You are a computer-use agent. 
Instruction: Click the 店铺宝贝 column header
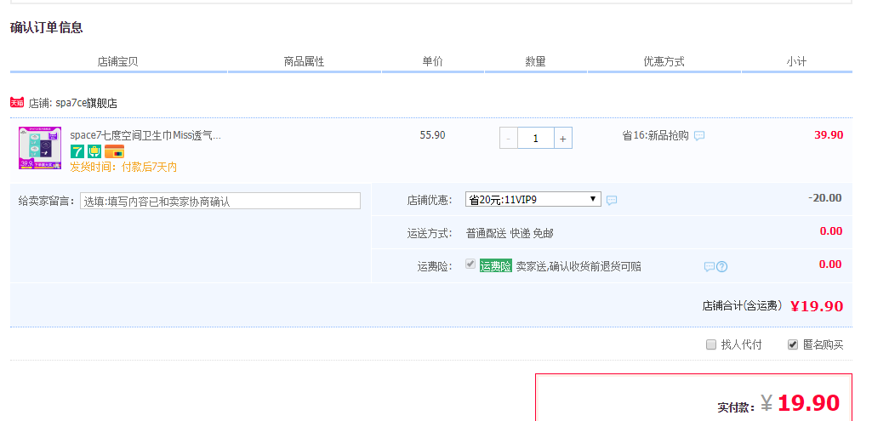[x=118, y=62]
